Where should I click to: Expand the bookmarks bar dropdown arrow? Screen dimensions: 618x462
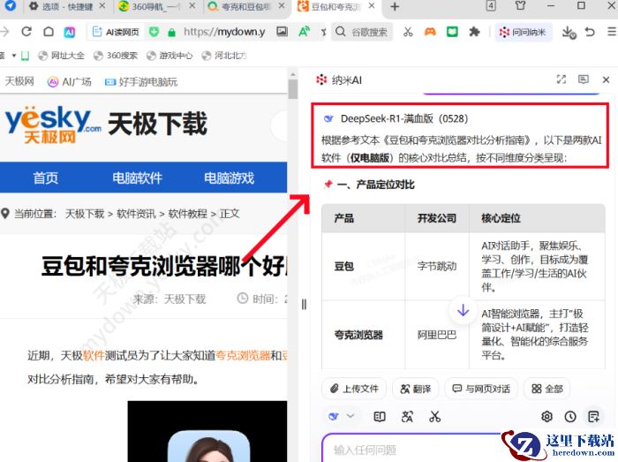pyautogui.click(x=14, y=56)
